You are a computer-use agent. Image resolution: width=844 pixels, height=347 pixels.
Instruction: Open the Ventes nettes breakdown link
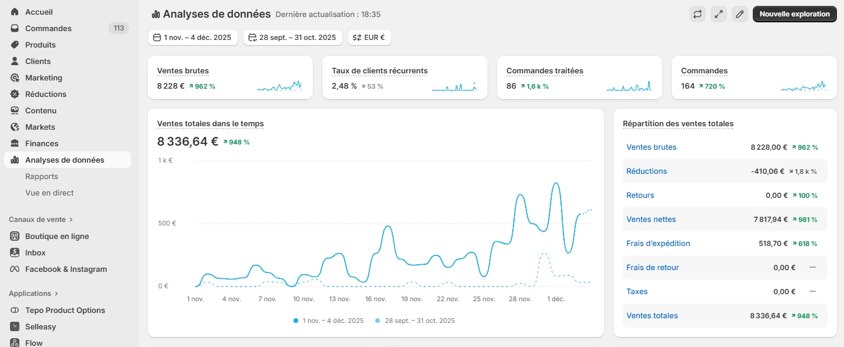click(x=651, y=219)
